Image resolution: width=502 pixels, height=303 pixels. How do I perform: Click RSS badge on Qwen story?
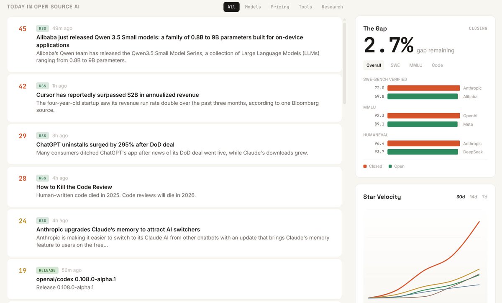pos(43,28)
